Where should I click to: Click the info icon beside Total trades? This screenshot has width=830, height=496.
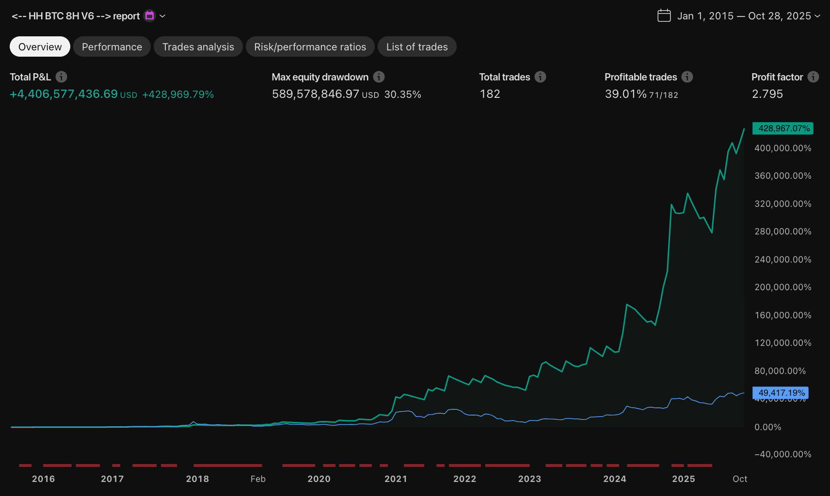tap(540, 77)
